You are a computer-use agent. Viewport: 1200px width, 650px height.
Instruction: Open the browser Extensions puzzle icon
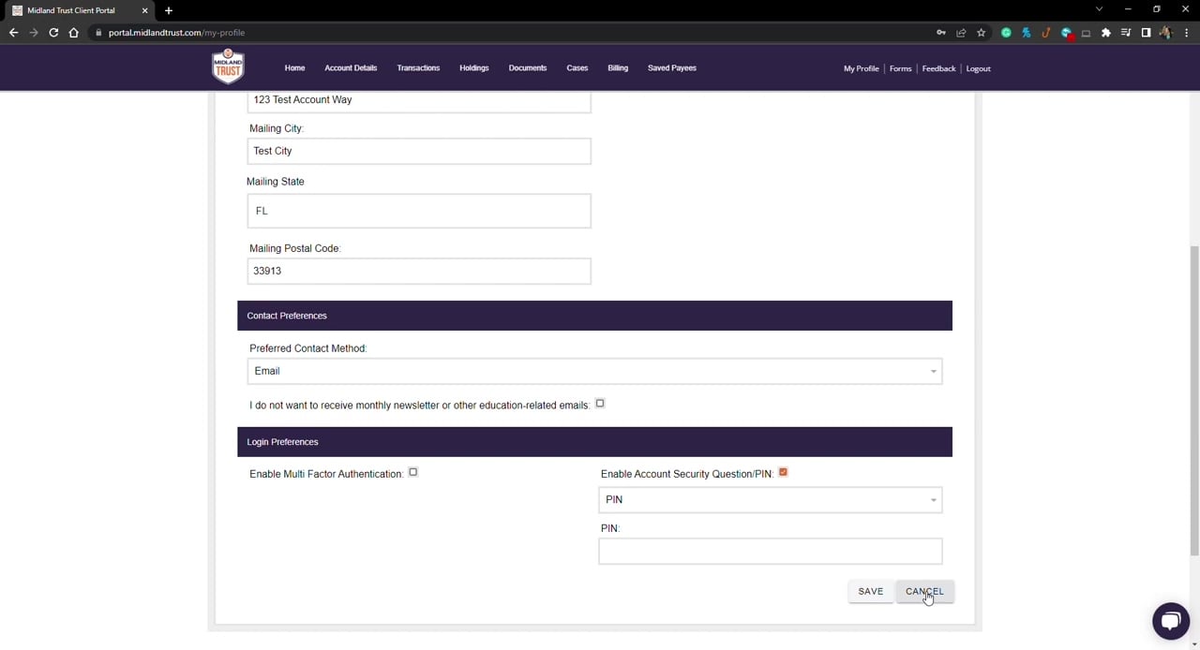pyautogui.click(x=1106, y=33)
